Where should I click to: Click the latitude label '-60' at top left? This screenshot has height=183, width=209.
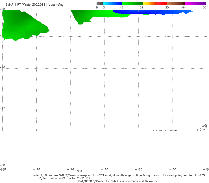[x=3, y=9]
